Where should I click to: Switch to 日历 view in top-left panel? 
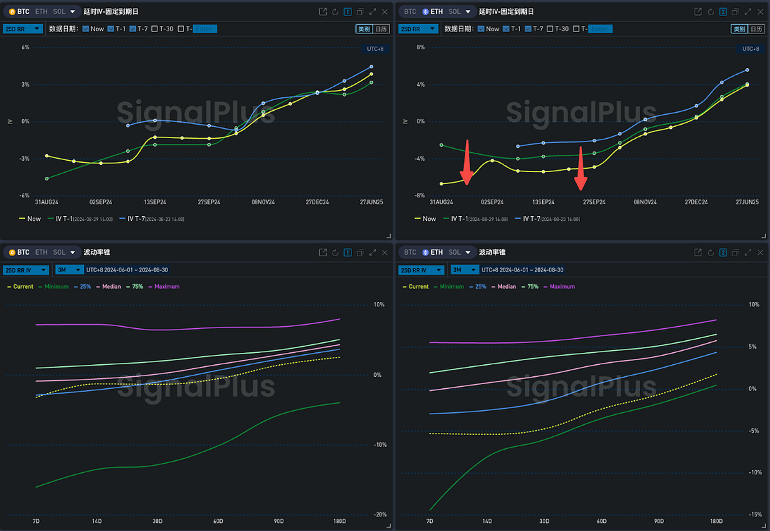[x=381, y=29]
